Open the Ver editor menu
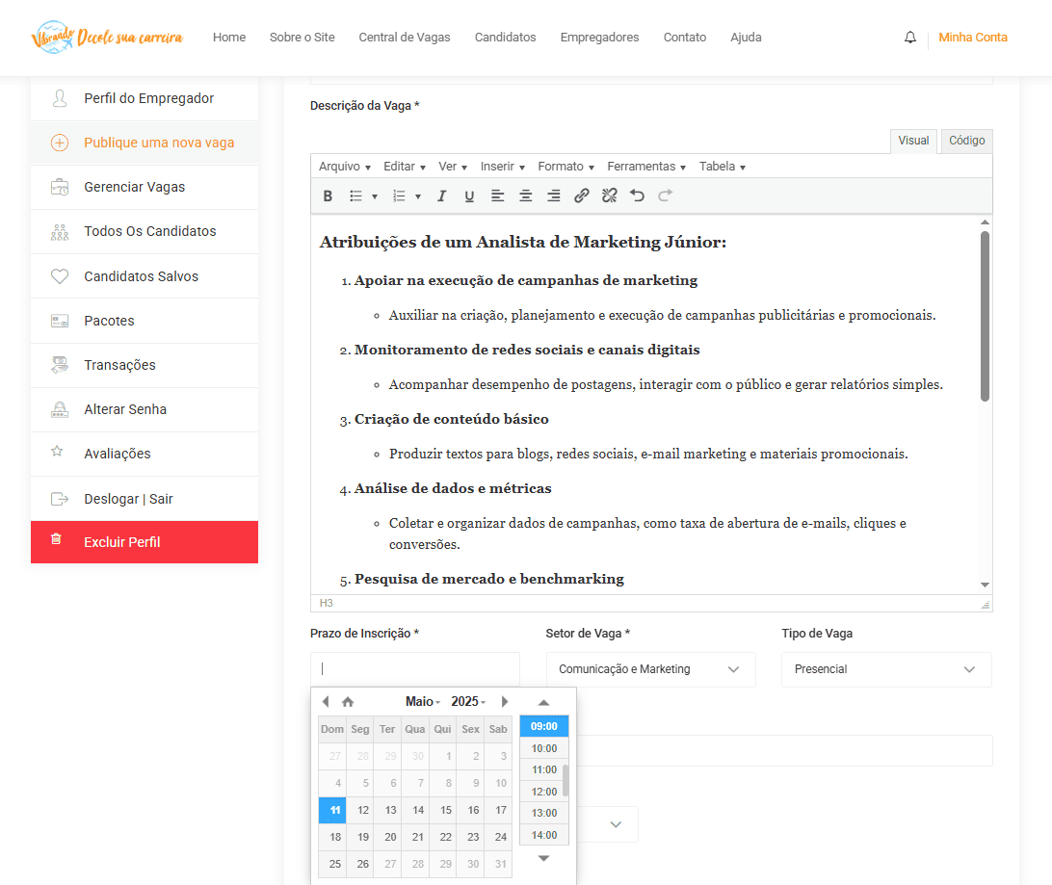The height and width of the screenshot is (885, 1052). [x=453, y=167]
